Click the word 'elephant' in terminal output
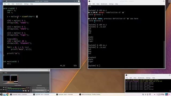Image resolution: width=171 pixels, height=96 pixels. (92, 58)
